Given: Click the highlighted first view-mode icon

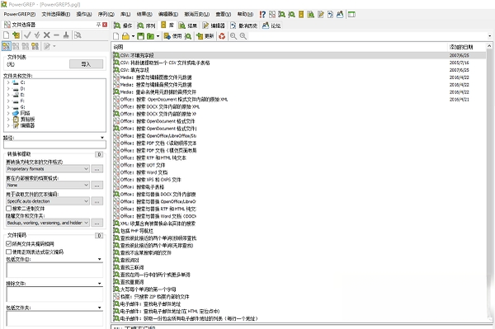Looking at the screenshot, I should [x=7, y=46].
